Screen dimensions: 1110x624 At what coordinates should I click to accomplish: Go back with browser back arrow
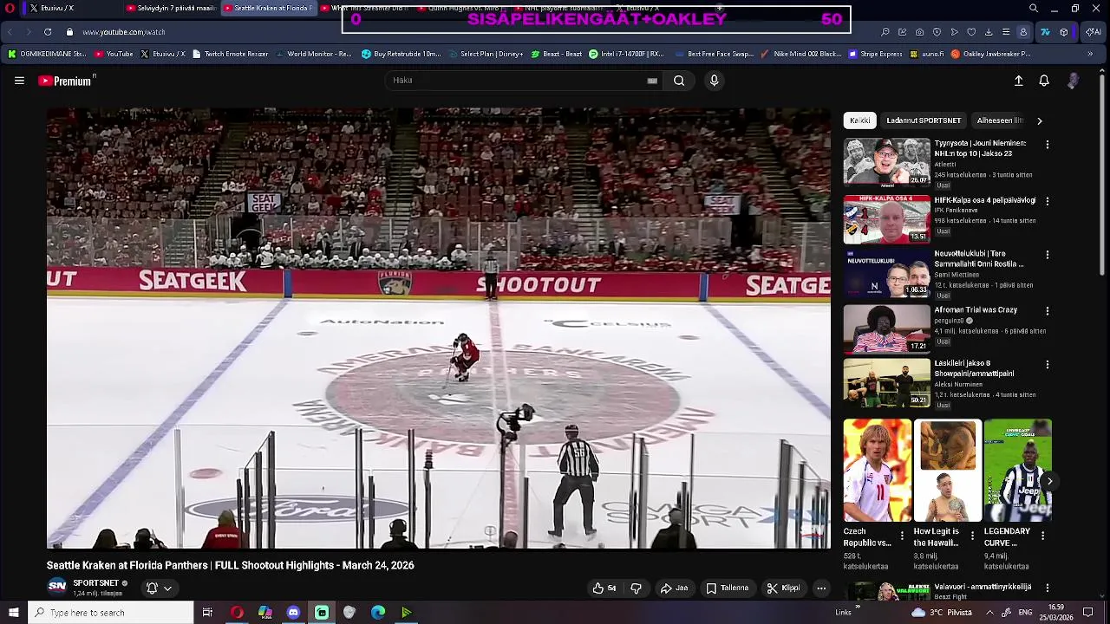pos(10,32)
